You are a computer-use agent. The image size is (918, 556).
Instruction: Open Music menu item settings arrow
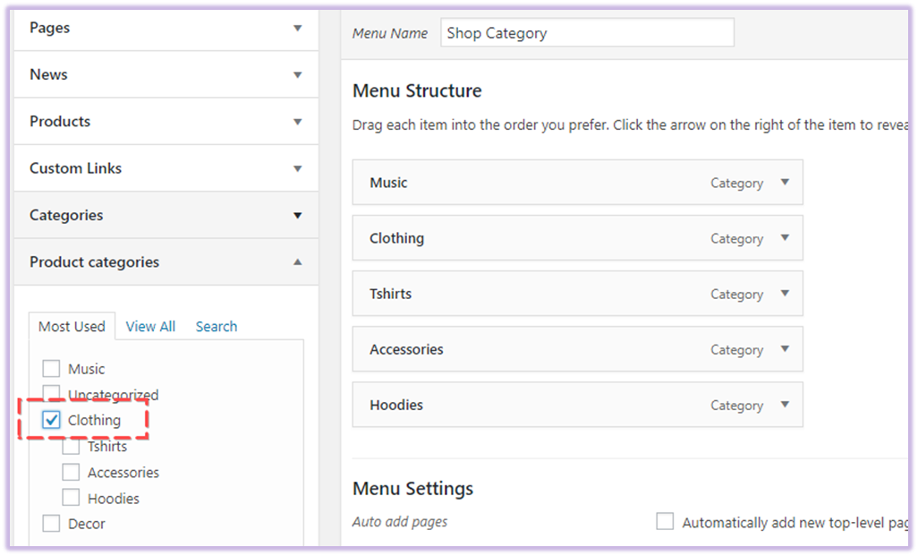point(785,183)
